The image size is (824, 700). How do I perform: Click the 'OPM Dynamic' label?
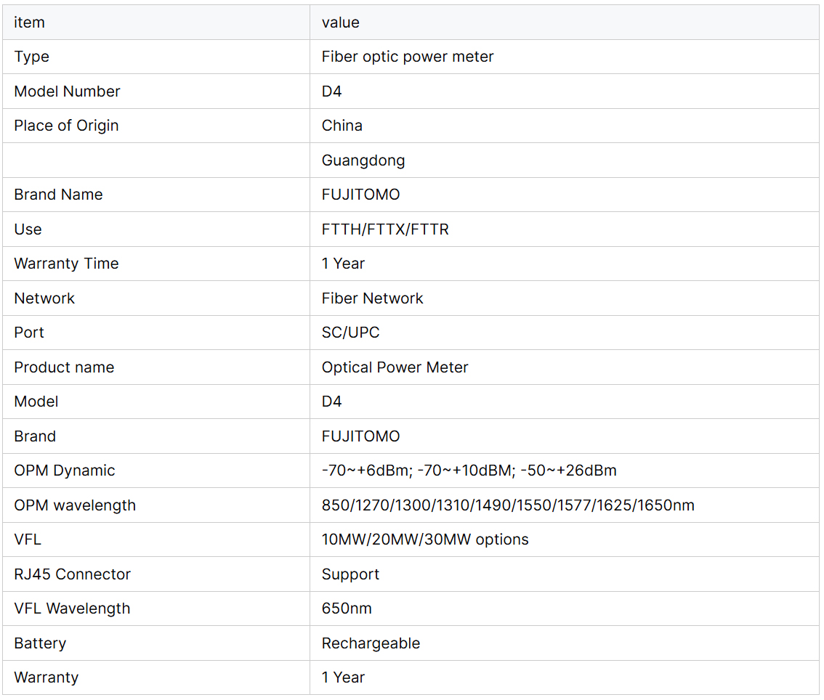pos(64,471)
